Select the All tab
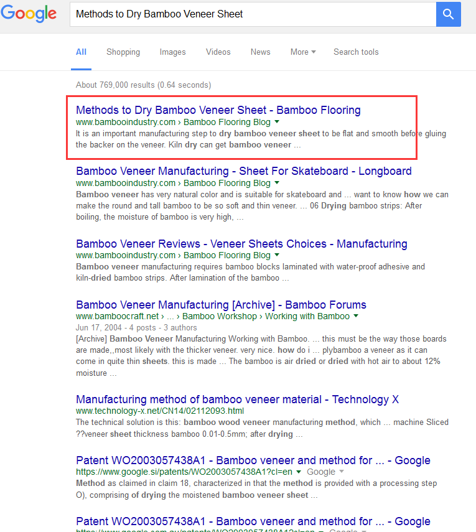Image resolution: width=476 pixels, height=532 pixels. pyautogui.click(x=81, y=52)
